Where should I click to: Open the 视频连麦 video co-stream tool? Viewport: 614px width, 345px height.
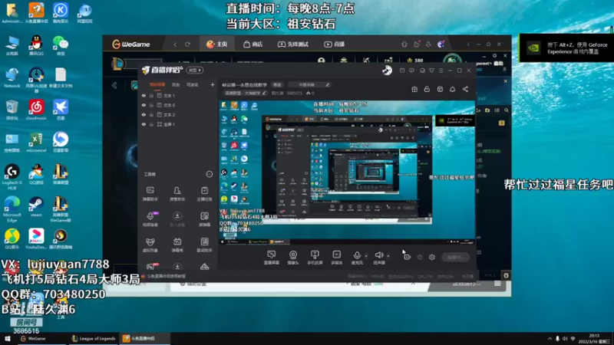[x=150, y=219]
